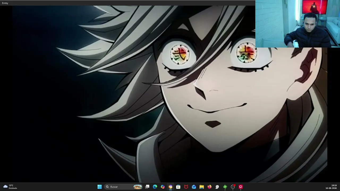Launch Firefox from the taskbar
Screen dimensions: 340x191
[x=209, y=187]
